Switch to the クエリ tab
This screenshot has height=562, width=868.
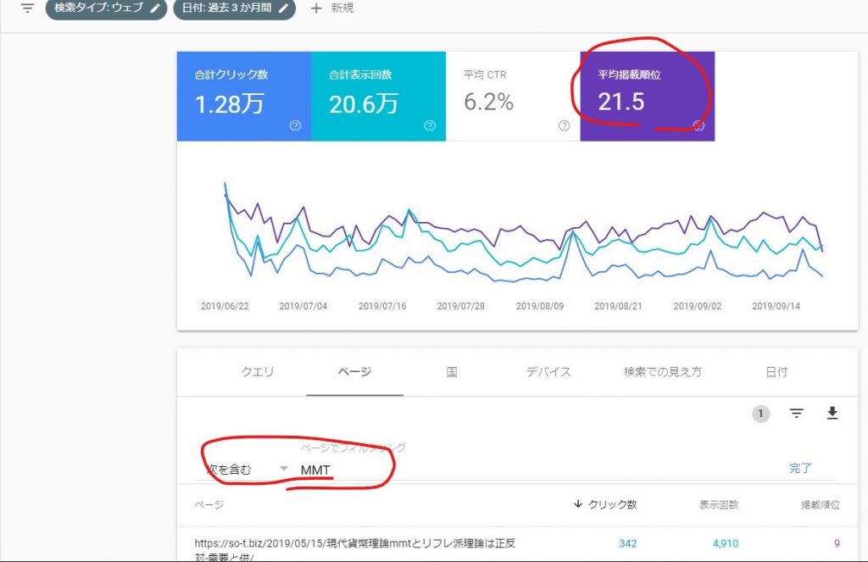point(258,372)
